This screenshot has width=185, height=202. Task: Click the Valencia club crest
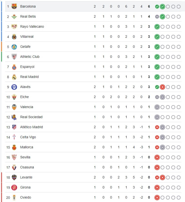[14, 107]
